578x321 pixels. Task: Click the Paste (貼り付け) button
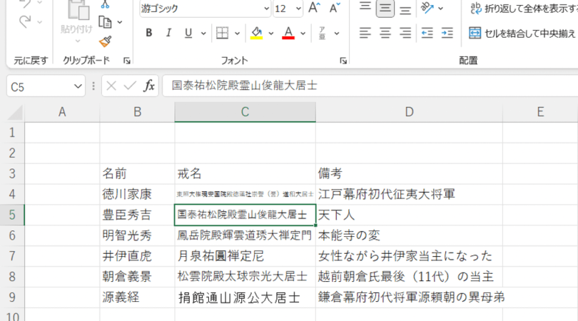pos(77,18)
